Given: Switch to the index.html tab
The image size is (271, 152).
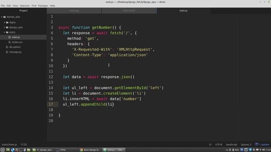Looking at the screenshot, I should pyautogui.click(x=129, y=11).
